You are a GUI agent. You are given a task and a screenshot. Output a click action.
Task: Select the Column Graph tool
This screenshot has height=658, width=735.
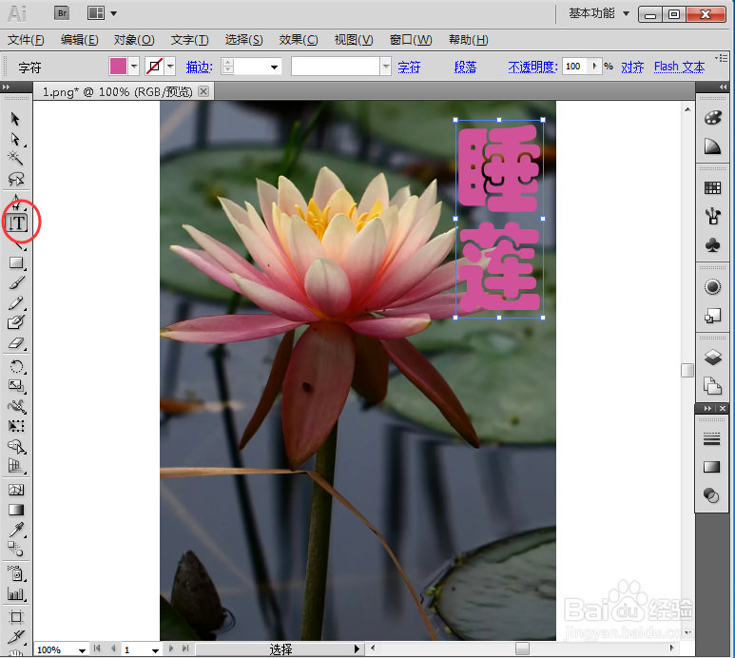pos(16,594)
